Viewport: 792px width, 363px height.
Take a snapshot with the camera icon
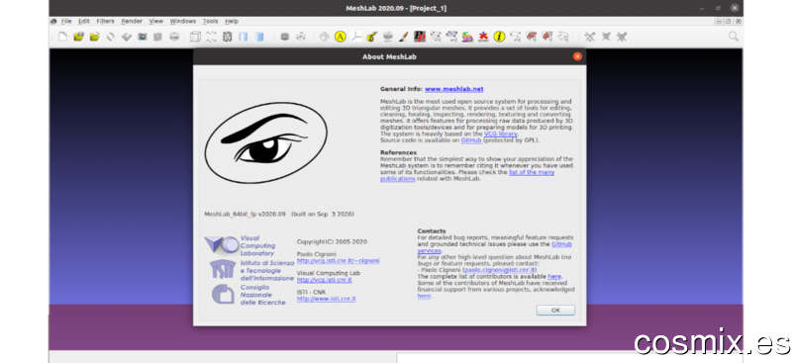[143, 37]
